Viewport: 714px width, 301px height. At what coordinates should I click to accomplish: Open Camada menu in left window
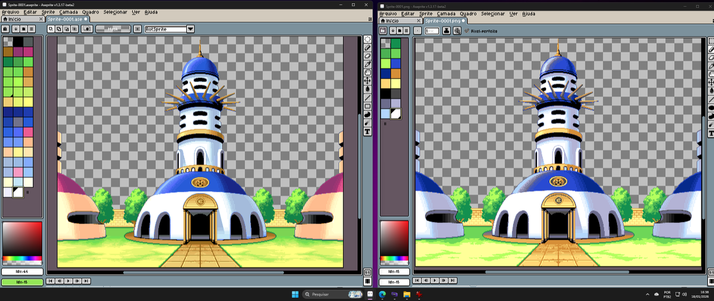(68, 12)
